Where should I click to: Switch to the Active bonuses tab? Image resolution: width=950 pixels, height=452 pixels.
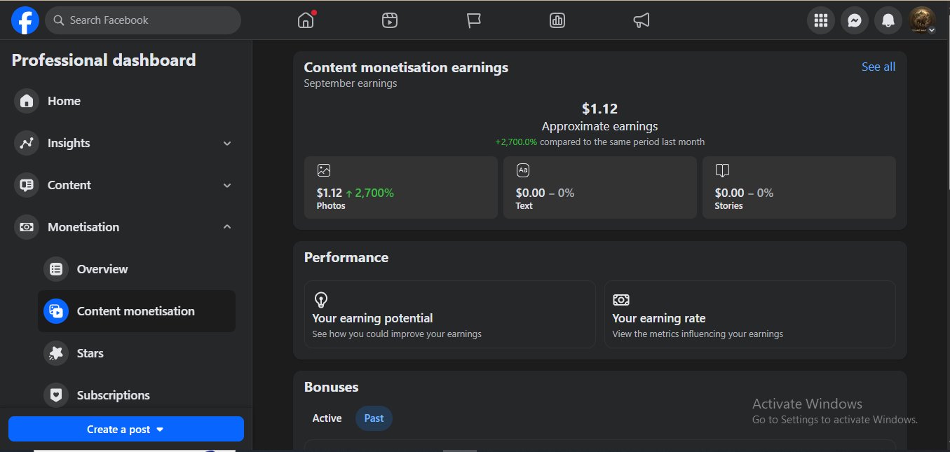(x=327, y=418)
